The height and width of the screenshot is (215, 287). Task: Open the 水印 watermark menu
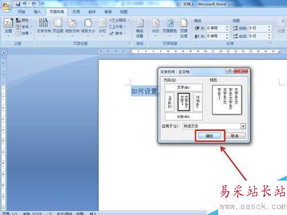click(156, 27)
